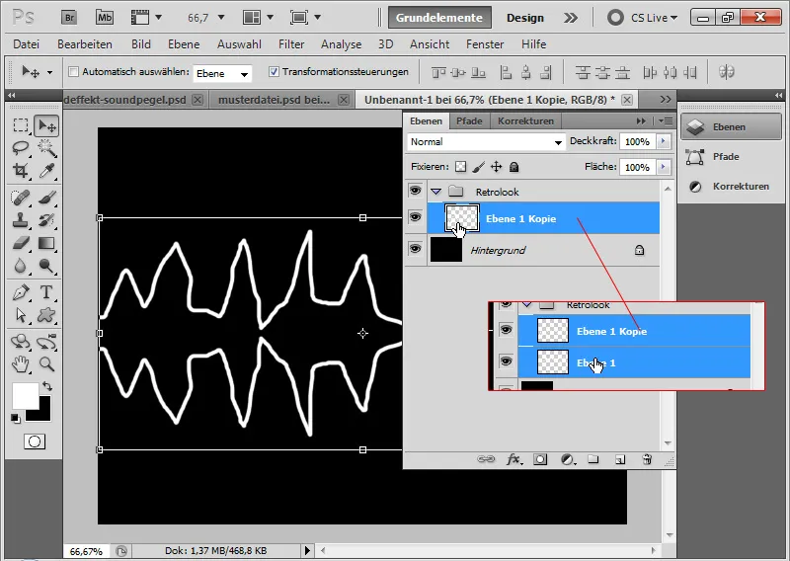Create a new layer group
The height and width of the screenshot is (561, 790).
tap(593, 459)
